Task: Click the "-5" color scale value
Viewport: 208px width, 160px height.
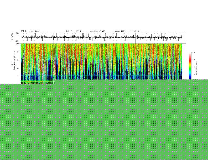Action: coord(194,67)
